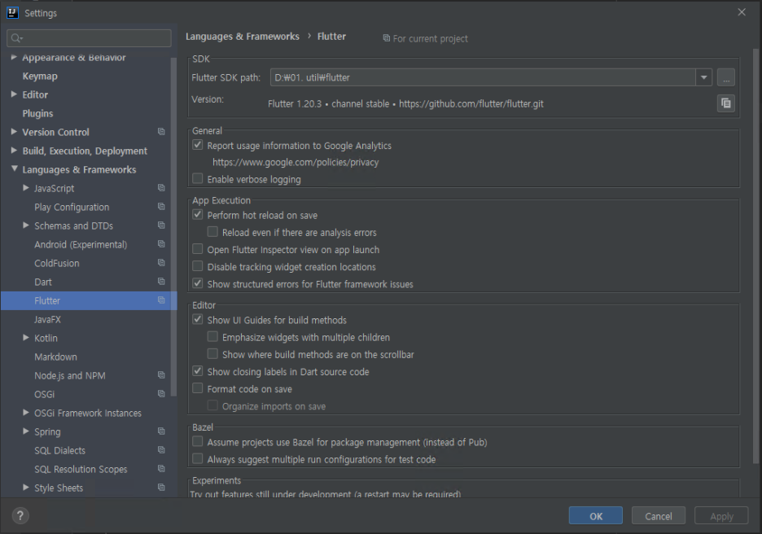Image resolution: width=762 pixels, height=534 pixels.
Task: Check Emphasize widgets with multiple children
Action: click(212, 337)
